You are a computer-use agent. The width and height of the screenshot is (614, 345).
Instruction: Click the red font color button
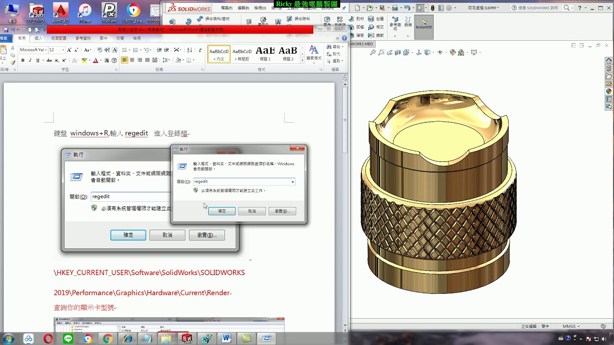tap(95, 60)
